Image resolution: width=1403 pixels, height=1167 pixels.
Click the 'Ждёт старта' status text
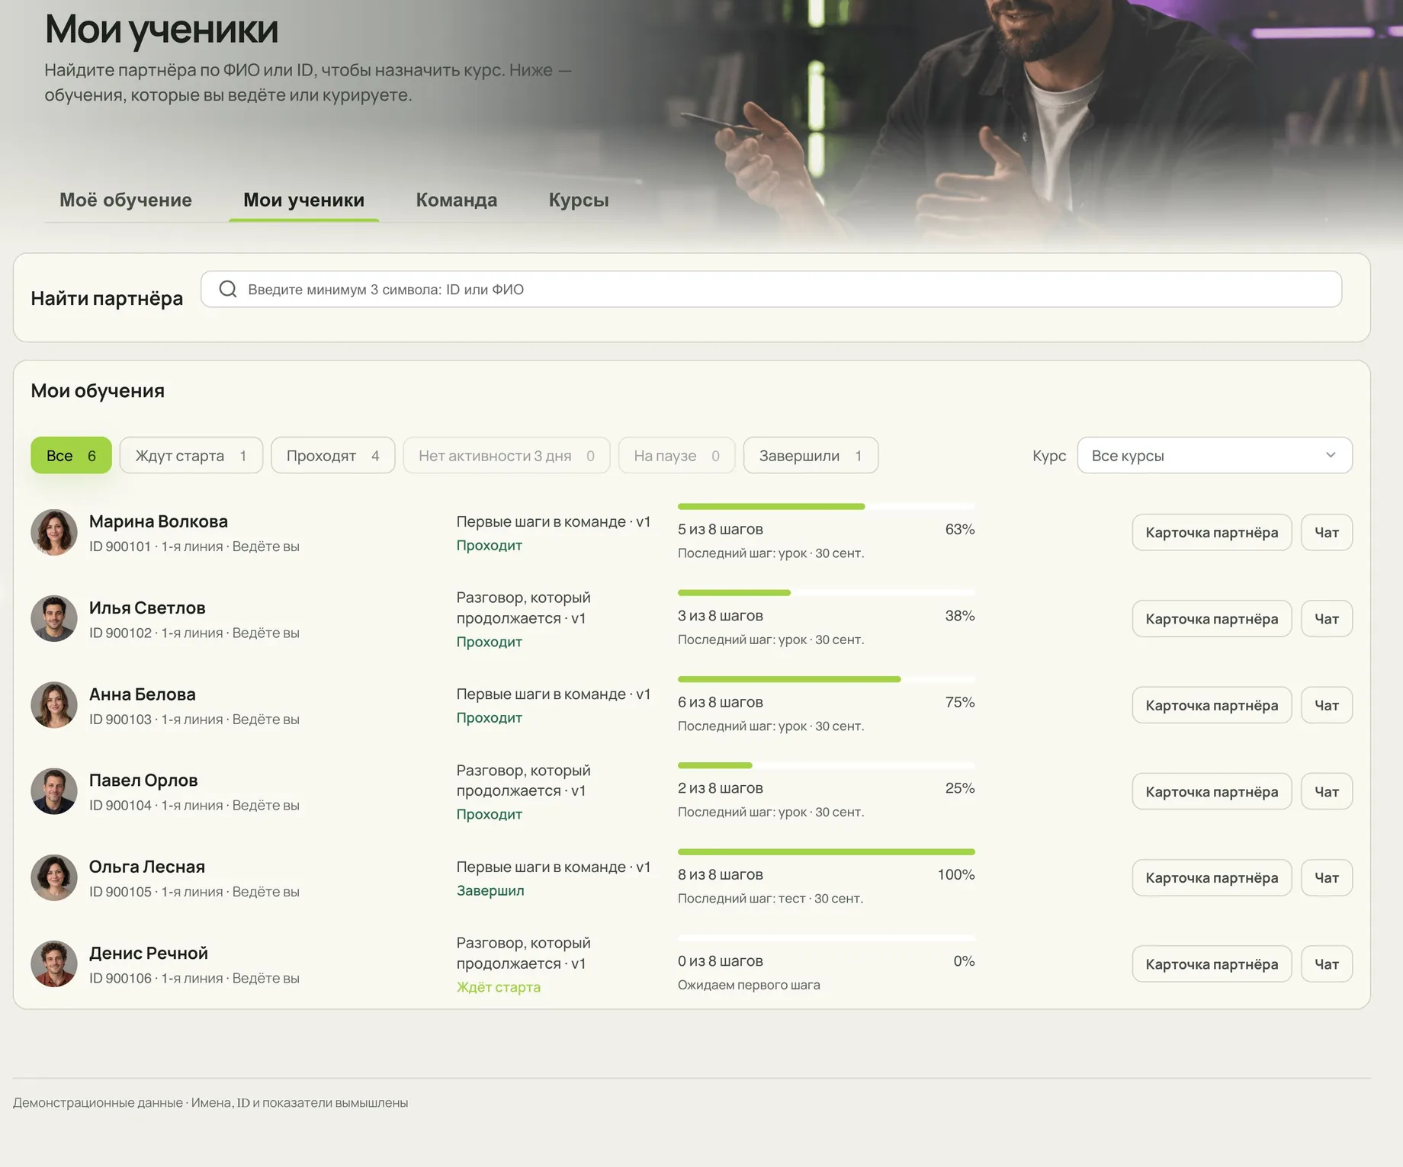pyautogui.click(x=499, y=987)
